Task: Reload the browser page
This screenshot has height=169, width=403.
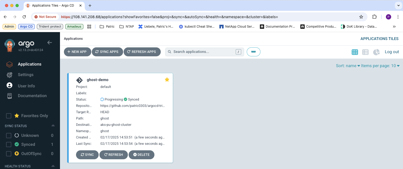Action: pyautogui.click(x=24, y=17)
